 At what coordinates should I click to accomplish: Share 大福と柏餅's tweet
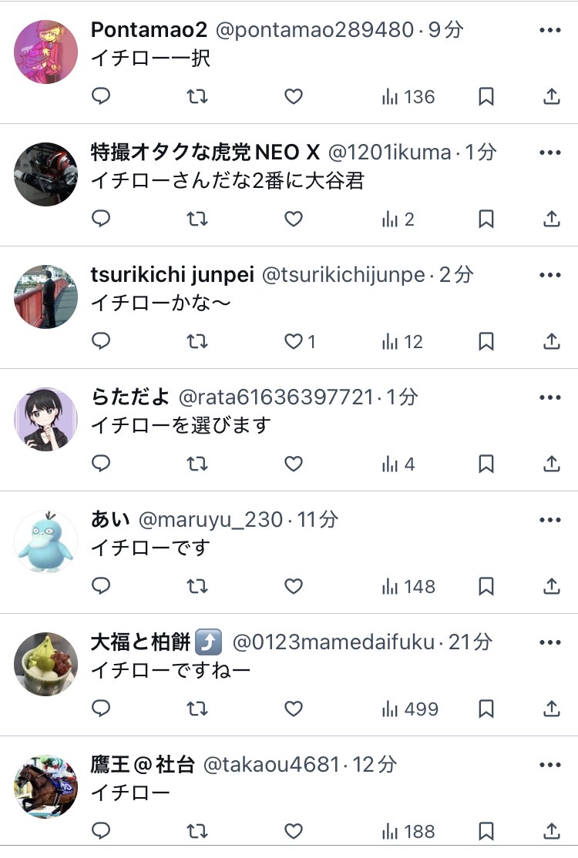click(552, 709)
